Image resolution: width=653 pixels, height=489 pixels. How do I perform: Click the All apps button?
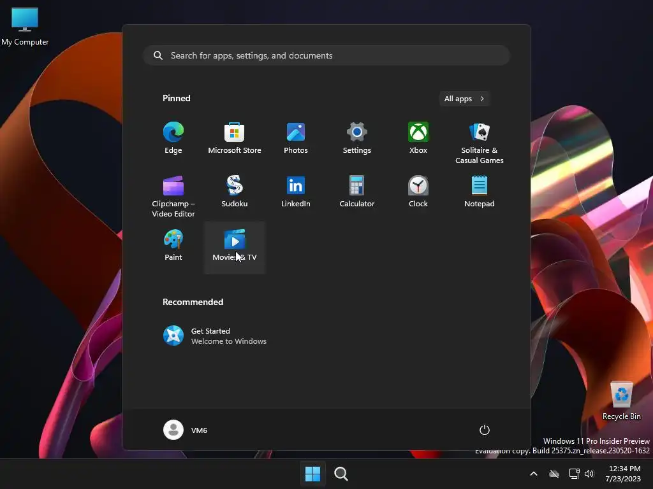click(x=464, y=99)
